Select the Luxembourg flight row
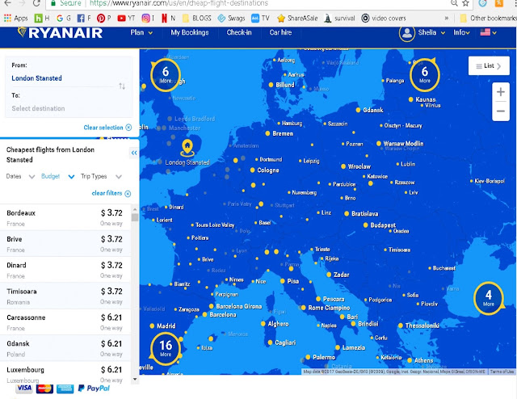 (x=65, y=372)
